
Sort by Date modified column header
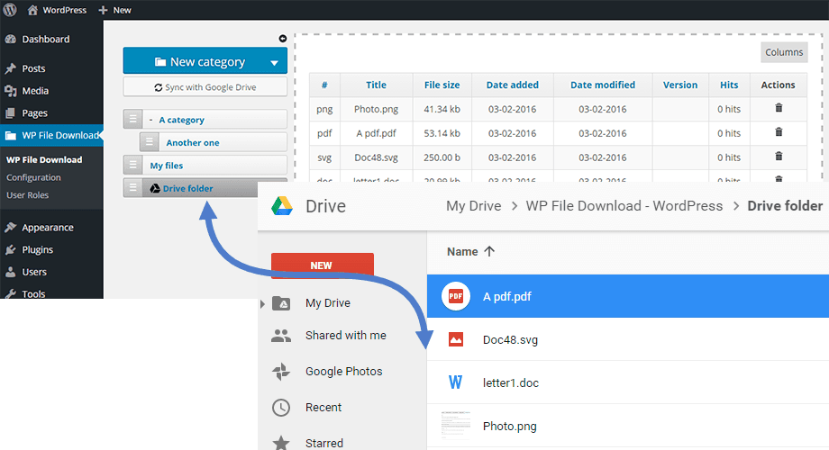pyautogui.click(x=603, y=85)
